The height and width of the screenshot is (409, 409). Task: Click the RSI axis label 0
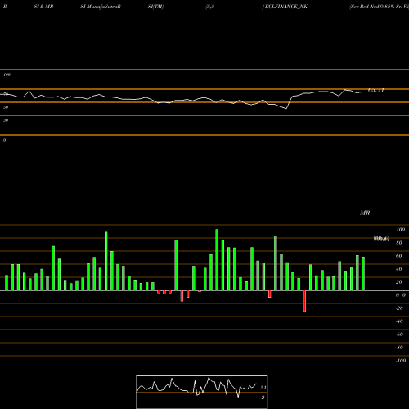pos(4,140)
